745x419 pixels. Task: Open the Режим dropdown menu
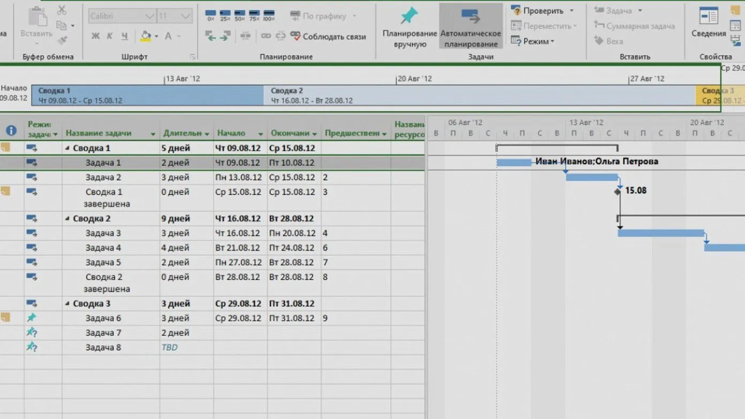click(x=533, y=41)
